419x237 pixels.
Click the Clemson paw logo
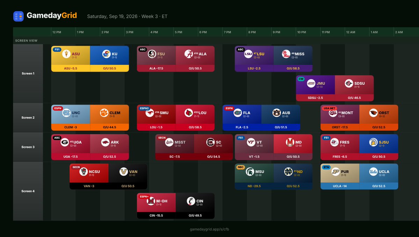[x=104, y=113]
